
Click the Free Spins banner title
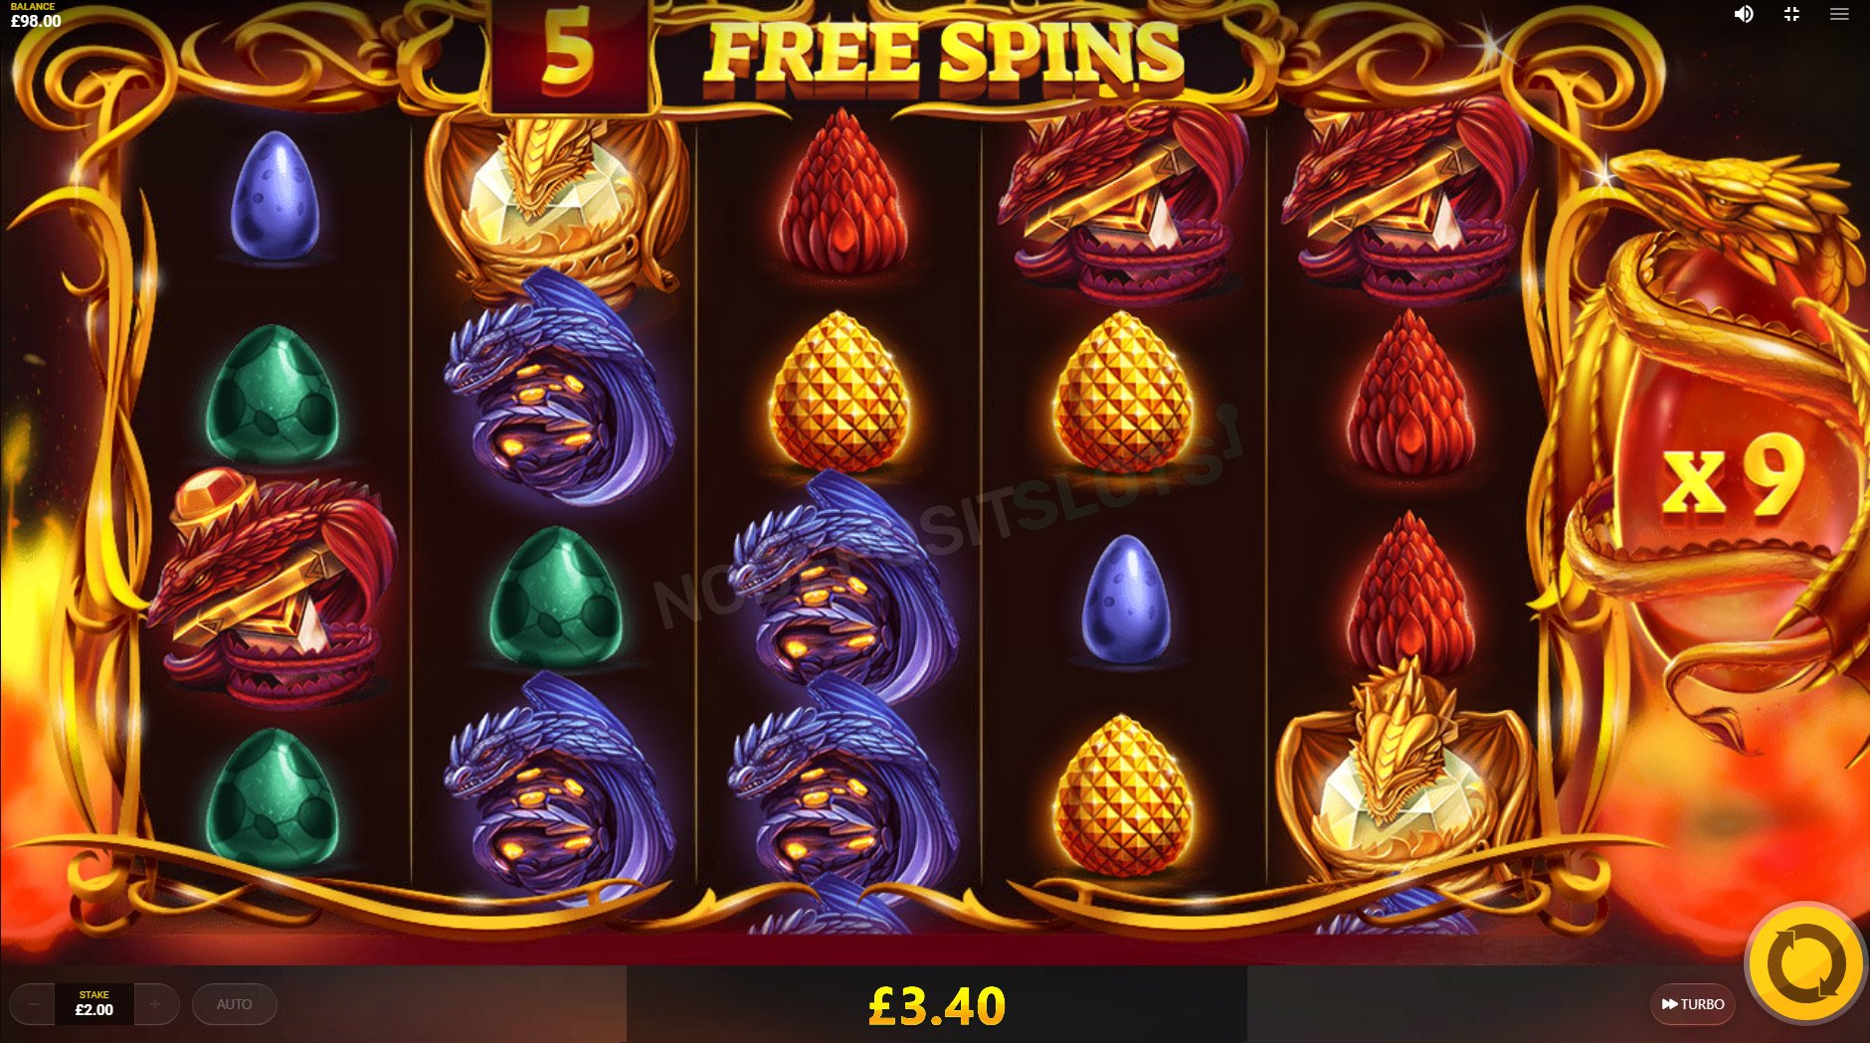945,52
